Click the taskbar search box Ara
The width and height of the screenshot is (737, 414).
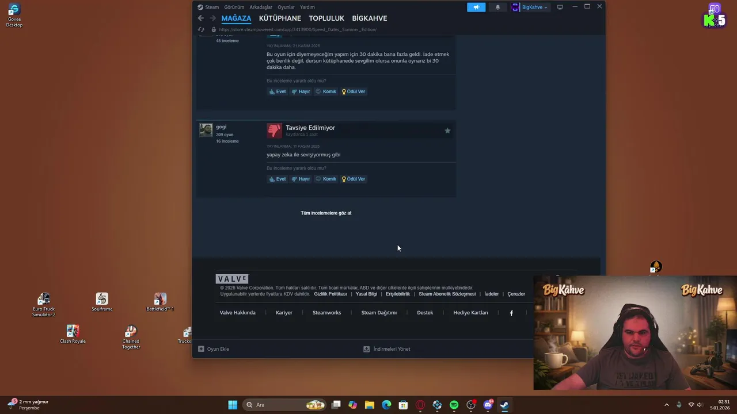285,405
